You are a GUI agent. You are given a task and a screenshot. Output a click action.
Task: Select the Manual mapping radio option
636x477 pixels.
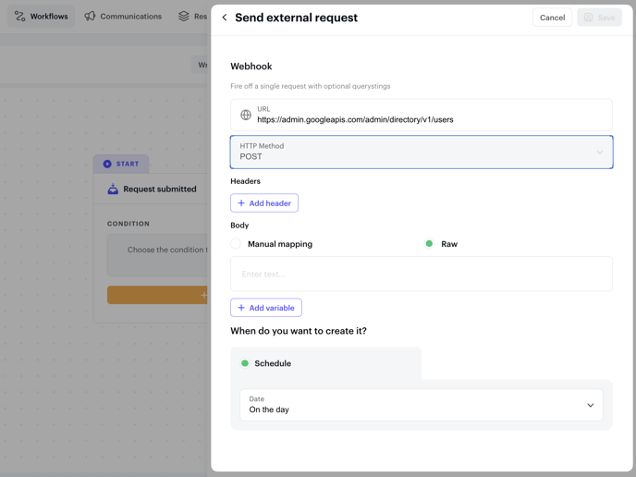click(236, 244)
